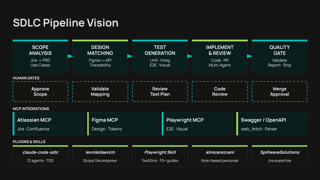The width and height of the screenshot is (320, 180).
Task: Select the Validate Mapping dashed box
Action: (x=100, y=92)
